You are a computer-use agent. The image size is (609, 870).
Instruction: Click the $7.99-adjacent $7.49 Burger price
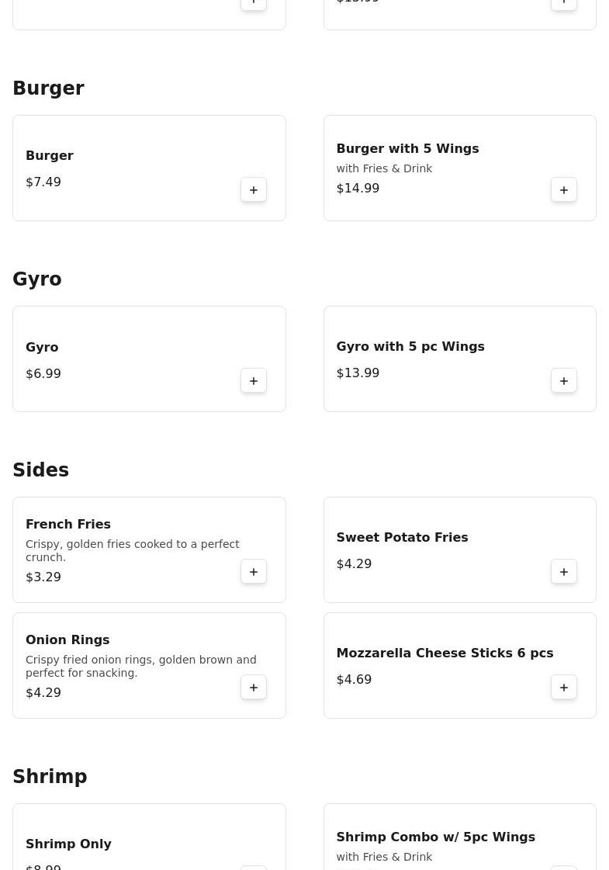pyautogui.click(x=43, y=182)
